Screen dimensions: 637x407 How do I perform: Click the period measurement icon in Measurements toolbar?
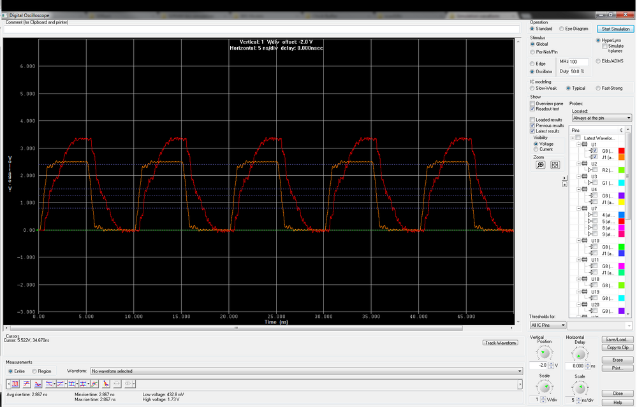click(16, 383)
